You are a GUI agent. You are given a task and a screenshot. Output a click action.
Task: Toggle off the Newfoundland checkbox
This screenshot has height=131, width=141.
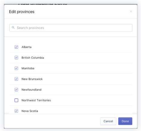(x=16, y=90)
